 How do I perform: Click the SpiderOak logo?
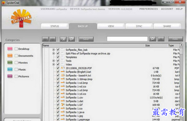(21, 18)
